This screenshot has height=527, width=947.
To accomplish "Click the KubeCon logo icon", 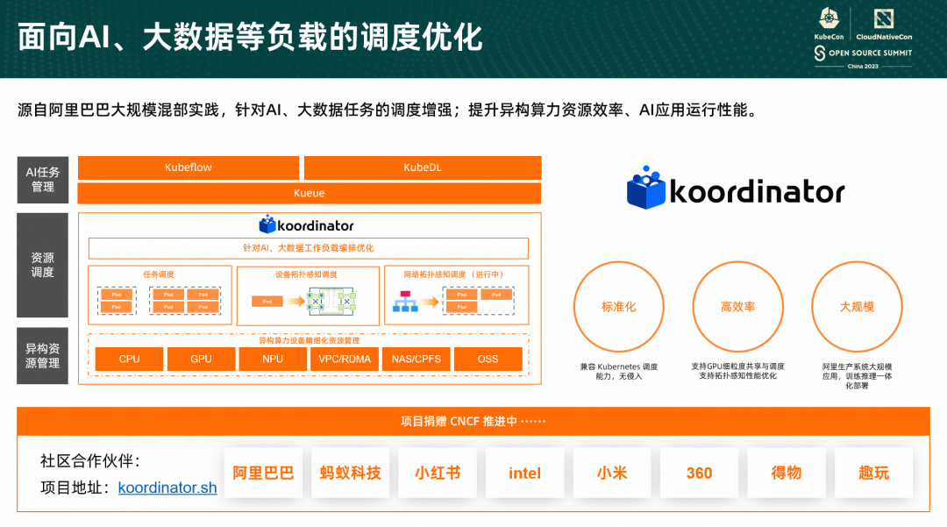I will tap(829, 18).
